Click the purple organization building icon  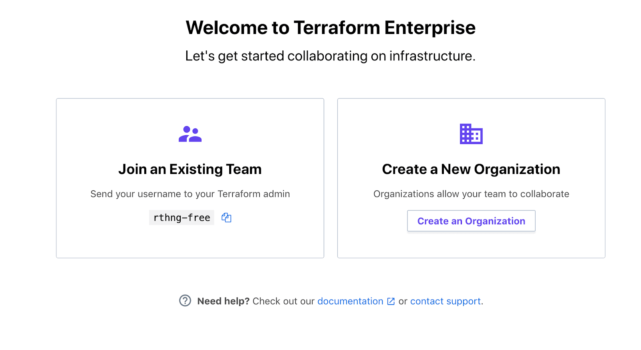pos(471,134)
